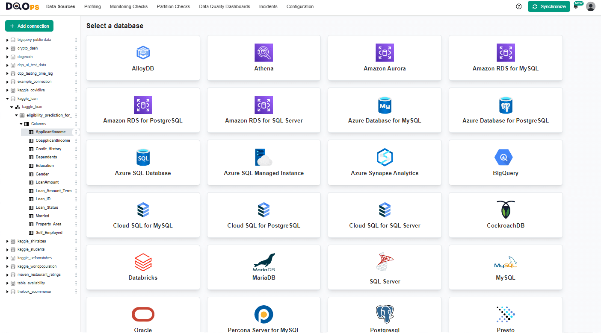Click the DQOps logo

pyautogui.click(x=23, y=6)
